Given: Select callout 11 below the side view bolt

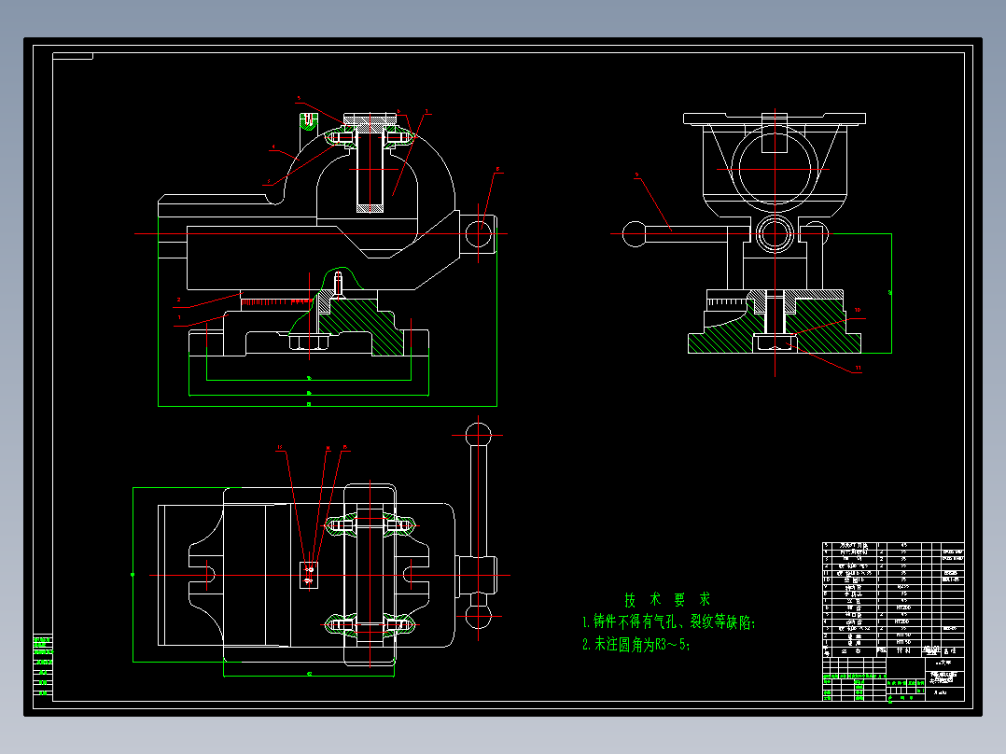Looking at the screenshot, I should pyautogui.click(x=858, y=368).
